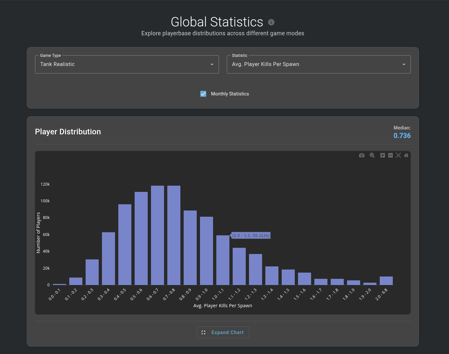
Task: Click the Expand Chart button
Action: (x=223, y=332)
